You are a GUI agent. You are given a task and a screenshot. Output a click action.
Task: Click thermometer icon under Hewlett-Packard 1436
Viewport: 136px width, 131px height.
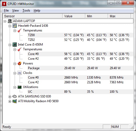tap(20, 30)
